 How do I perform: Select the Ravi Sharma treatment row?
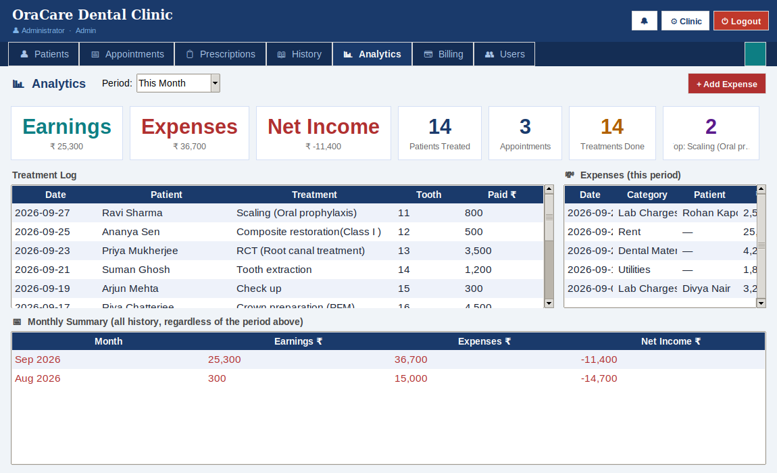278,213
